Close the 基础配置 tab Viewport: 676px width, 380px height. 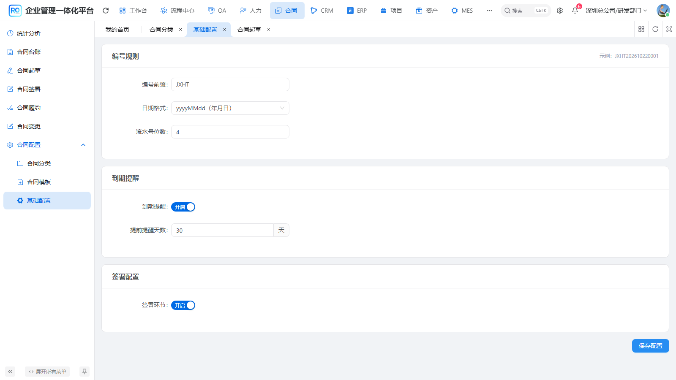click(x=224, y=30)
